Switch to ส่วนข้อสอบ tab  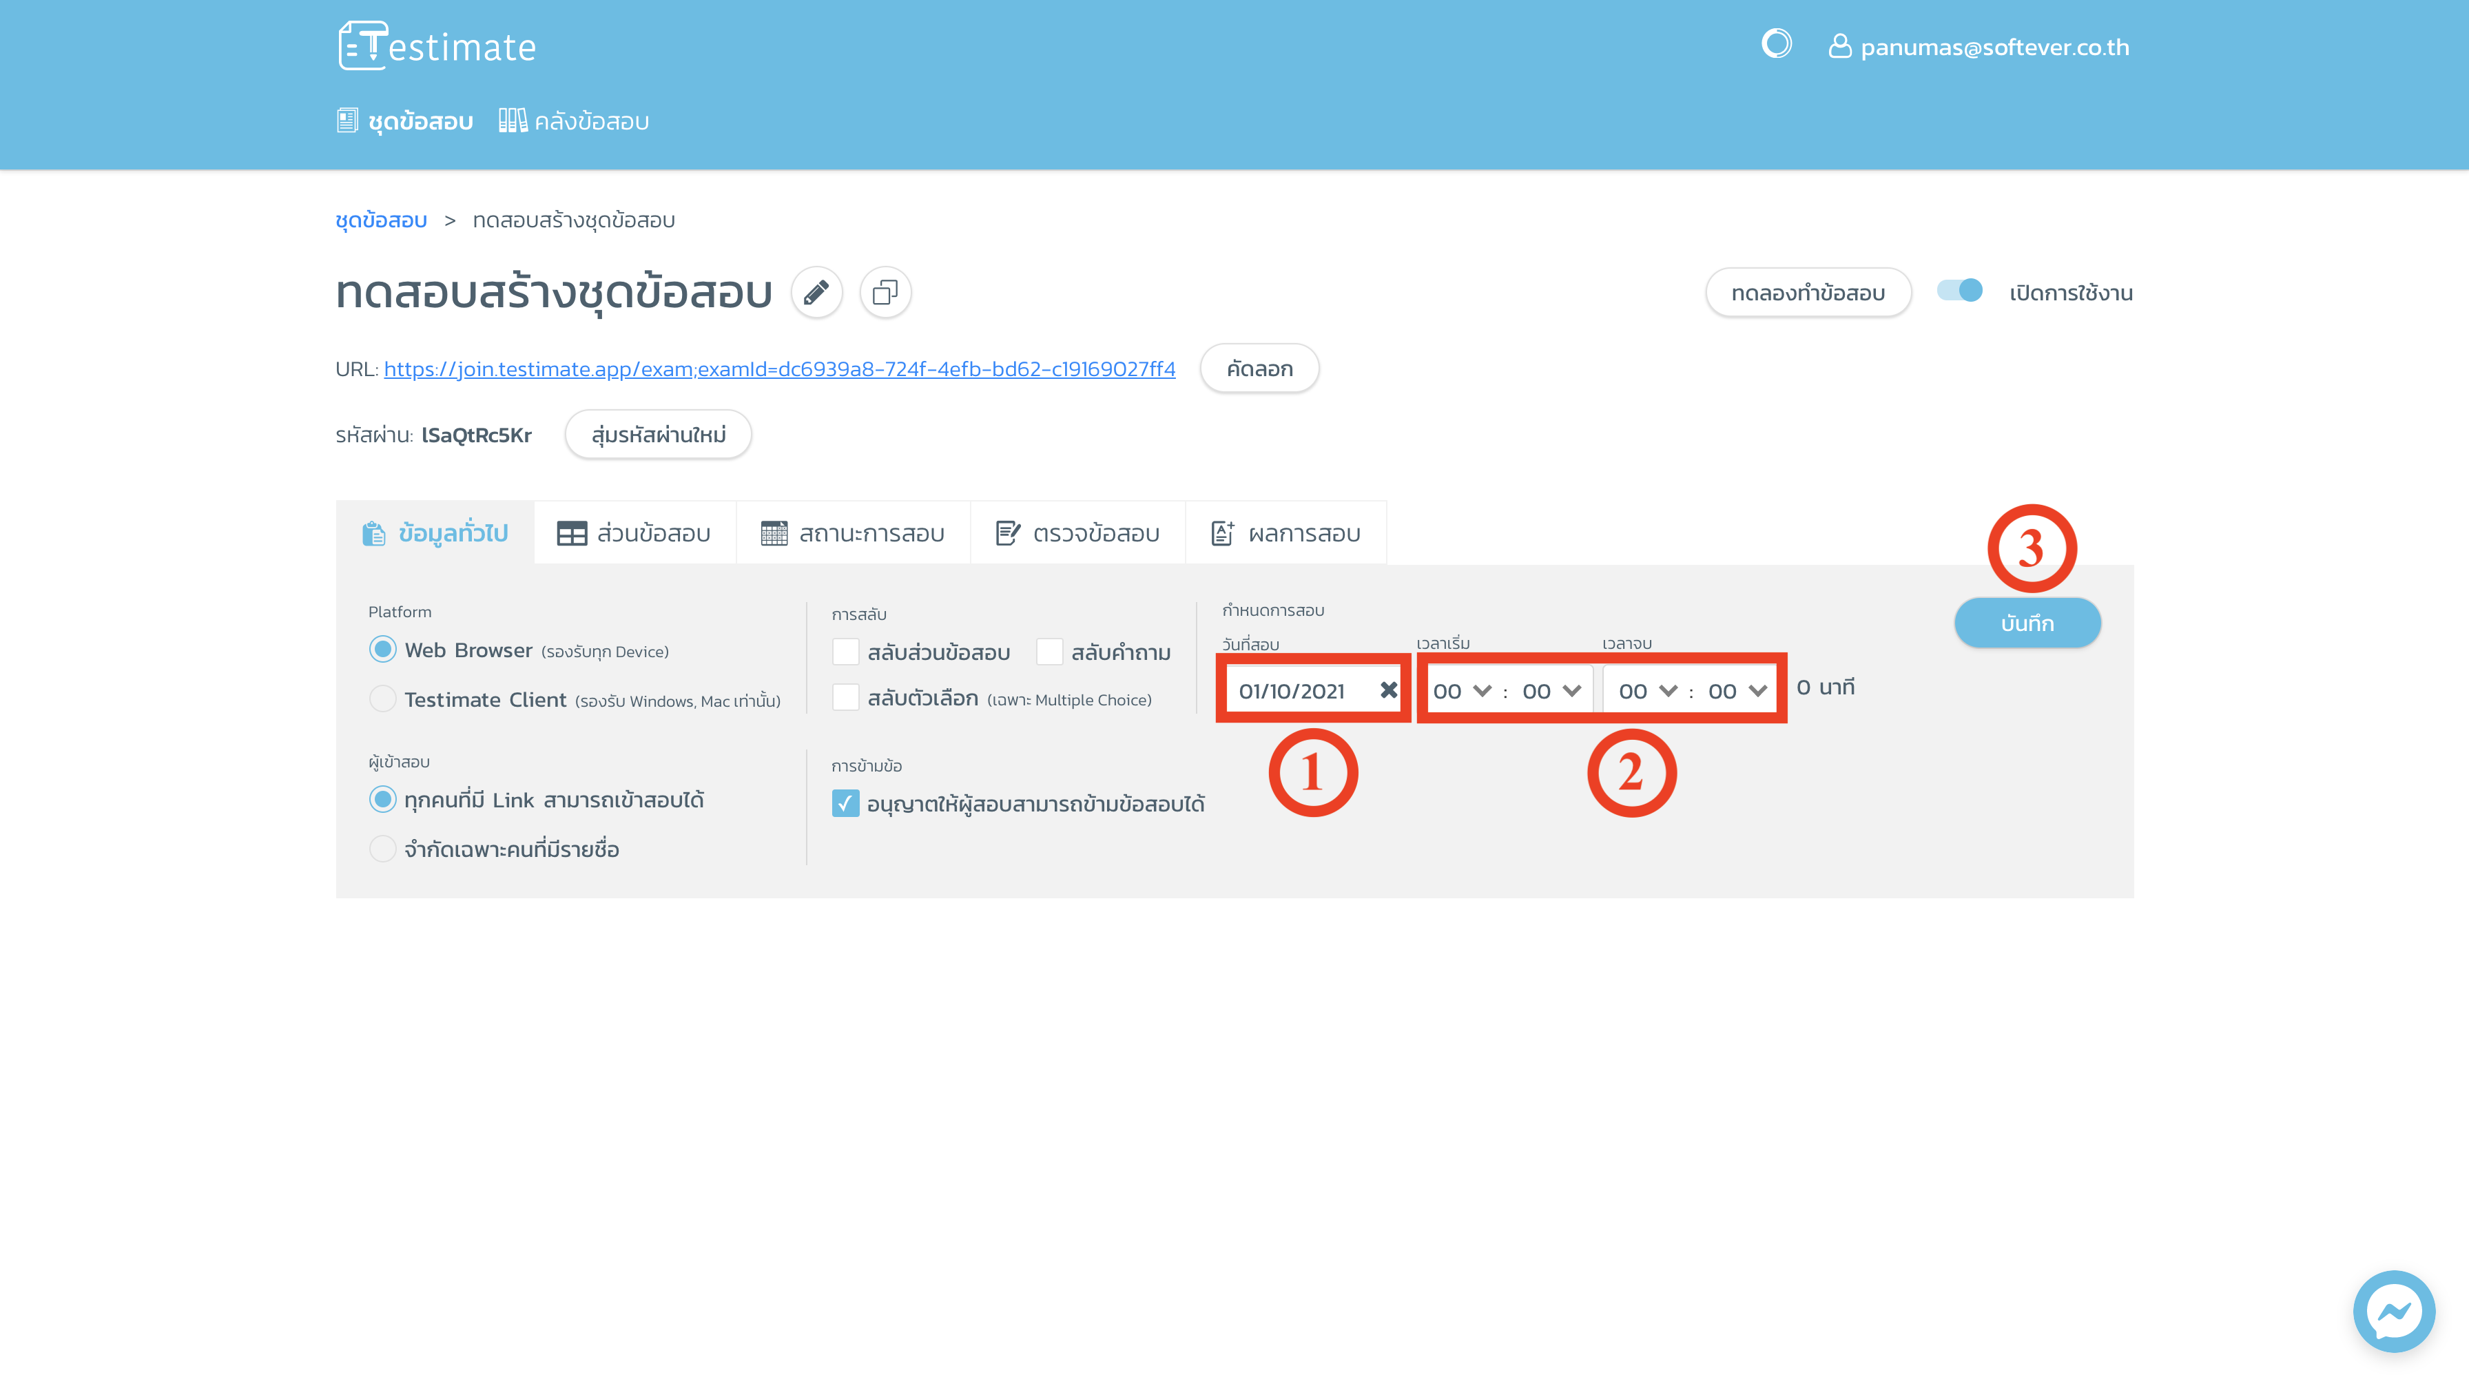634,534
